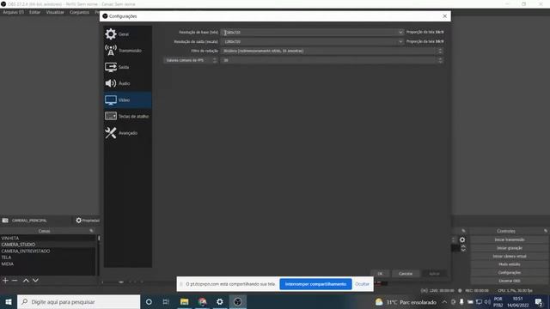The height and width of the screenshot is (309, 550).
Task: Click Iniciar câmera virtual button
Action: 510,257
